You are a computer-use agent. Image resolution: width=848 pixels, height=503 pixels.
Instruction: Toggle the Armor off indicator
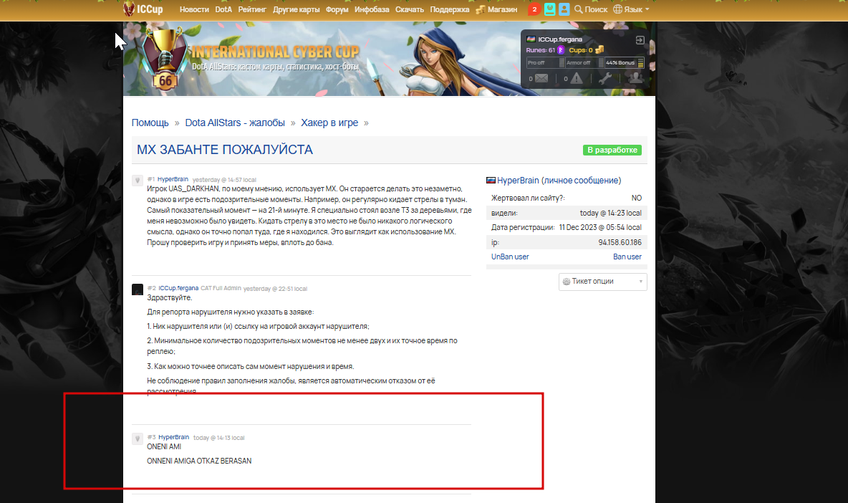tap(584, 63)
